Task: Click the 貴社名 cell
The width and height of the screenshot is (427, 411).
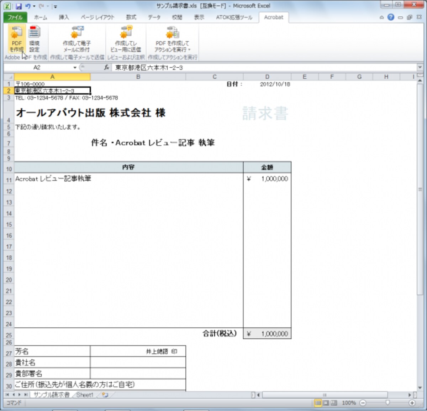Action: click(52, 362)
